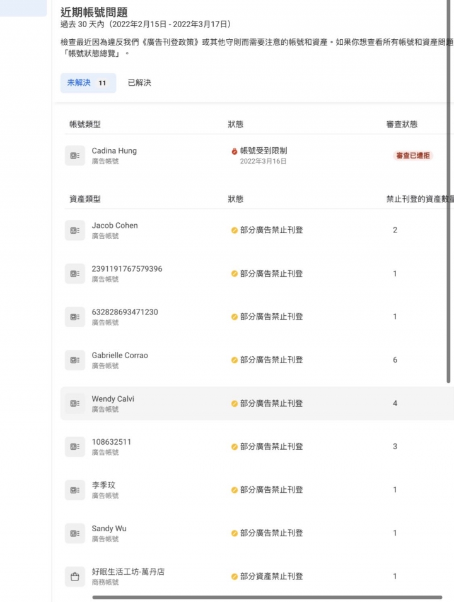The image size is (454, 602).
Task: Click the yellow status icon in Jacob Cohen row
Action: point(235,231)
